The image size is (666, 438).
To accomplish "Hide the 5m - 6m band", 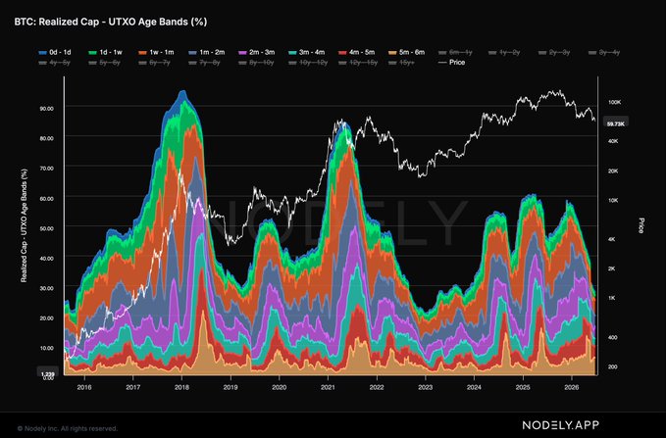I will click(x=406, y=52).
